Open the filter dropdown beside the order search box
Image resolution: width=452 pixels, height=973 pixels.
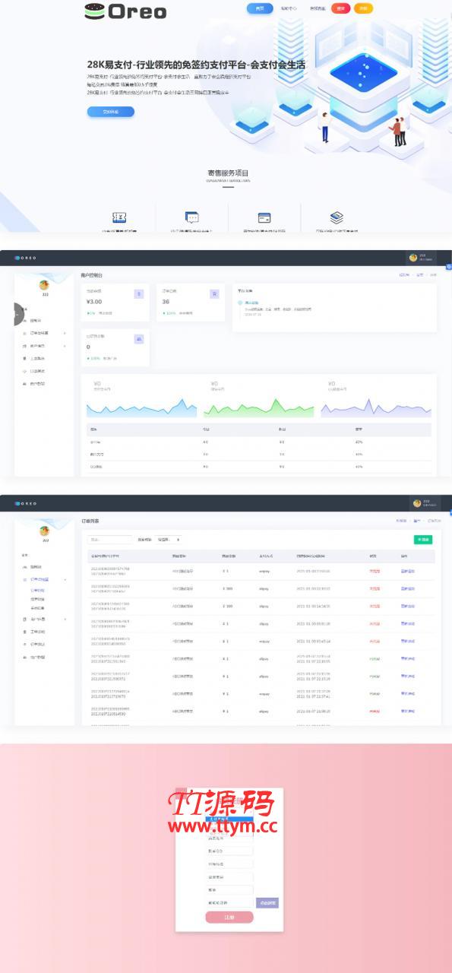(169, 540)
